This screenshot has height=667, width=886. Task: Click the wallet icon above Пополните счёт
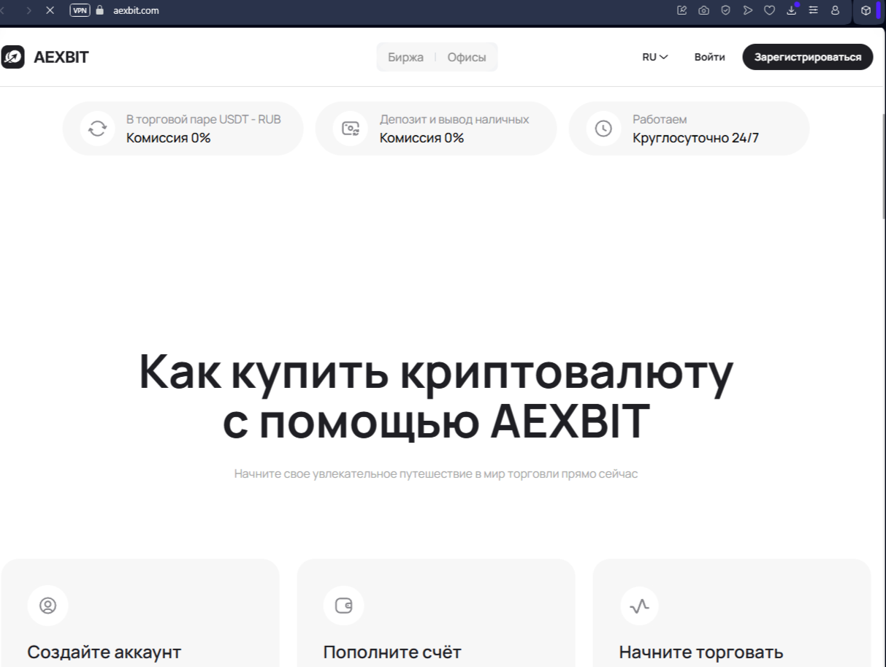[343, 606]
